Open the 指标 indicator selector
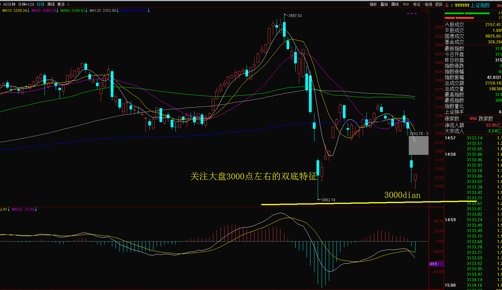The height and width of the screenshot is (290, 502). 373,4
